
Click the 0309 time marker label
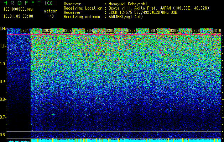tap(196, 31)
